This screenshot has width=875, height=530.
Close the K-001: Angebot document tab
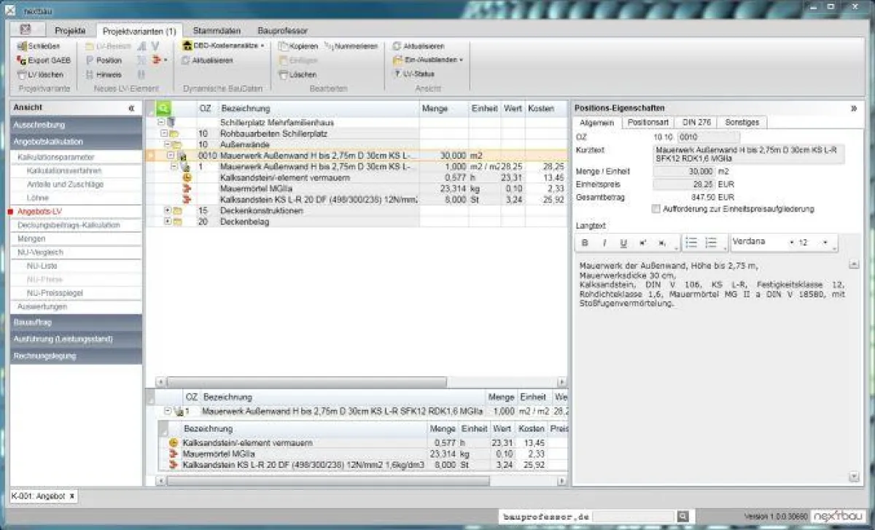[72, 496]
